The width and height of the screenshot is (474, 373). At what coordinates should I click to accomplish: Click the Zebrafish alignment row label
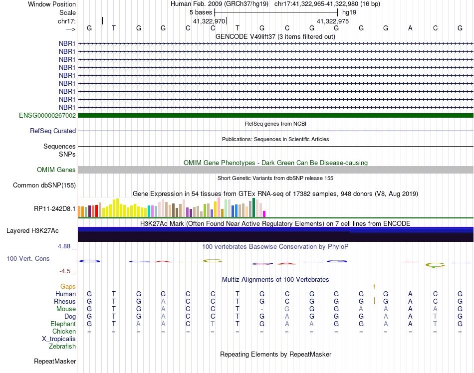(x=62, y=347)
